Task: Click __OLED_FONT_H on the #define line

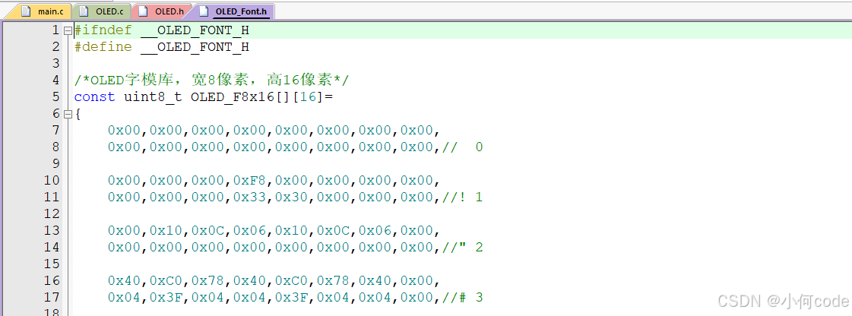Action: pos(195,47)
